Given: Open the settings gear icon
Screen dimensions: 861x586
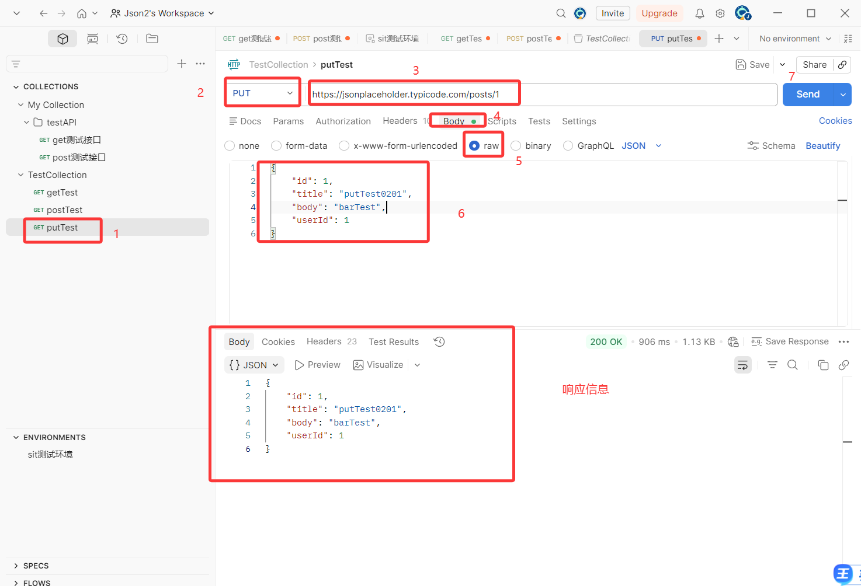Looking at the screenshot, I should coord(720,13).
